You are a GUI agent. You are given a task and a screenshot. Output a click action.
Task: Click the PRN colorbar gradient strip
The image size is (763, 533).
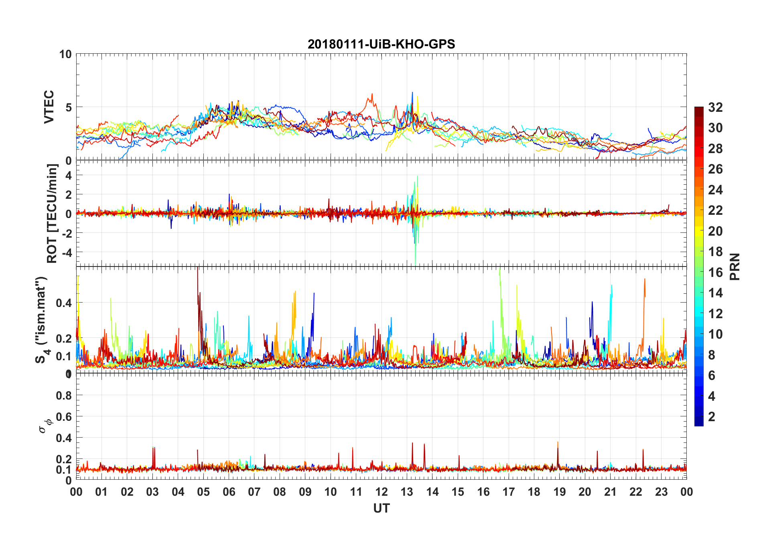699,266
